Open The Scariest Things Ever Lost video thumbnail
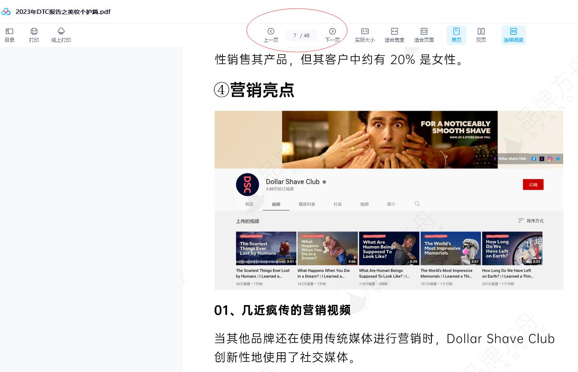This screenshot has height=372, width=578. (x=266, y=248)
